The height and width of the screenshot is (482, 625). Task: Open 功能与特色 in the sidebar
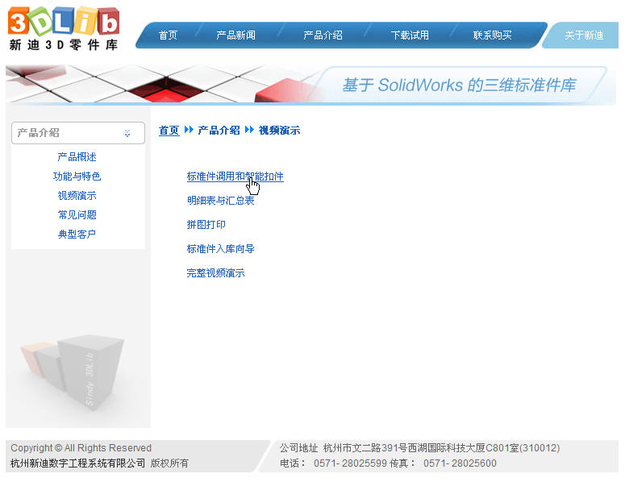[x=77, y=176]
